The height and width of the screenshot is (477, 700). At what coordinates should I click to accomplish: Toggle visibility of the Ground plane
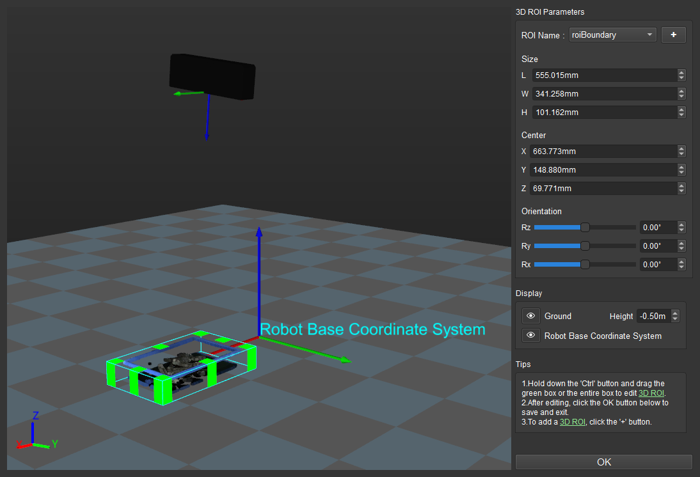click(530, 315)
